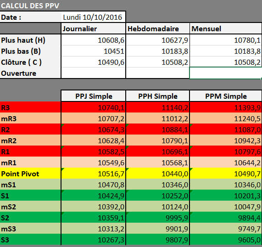Select the S3 row label
The image size is (262, 247).
click(30, 240)
